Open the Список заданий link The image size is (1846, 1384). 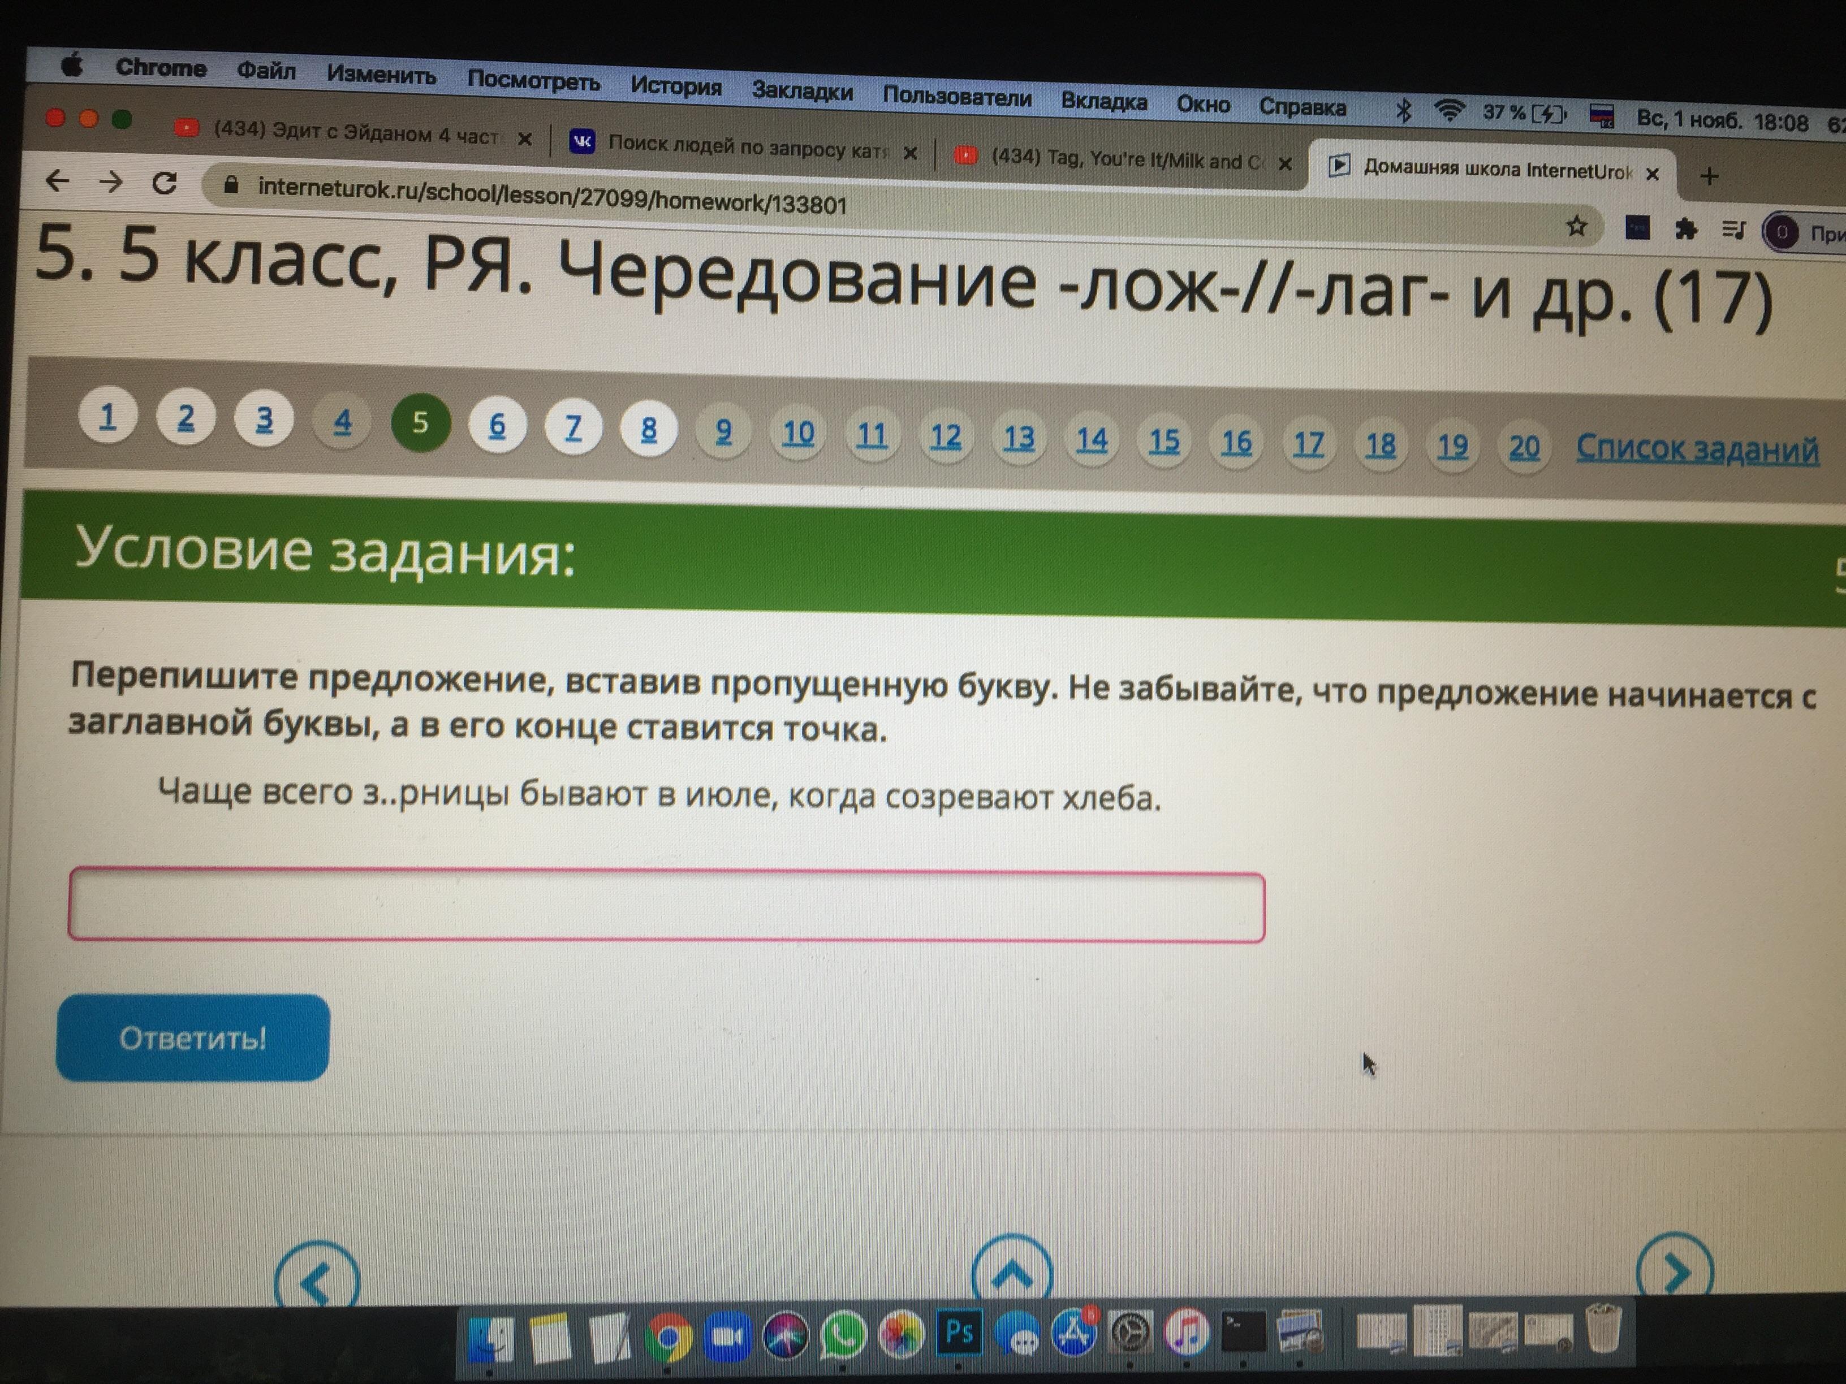click(x=1697, y=449)
